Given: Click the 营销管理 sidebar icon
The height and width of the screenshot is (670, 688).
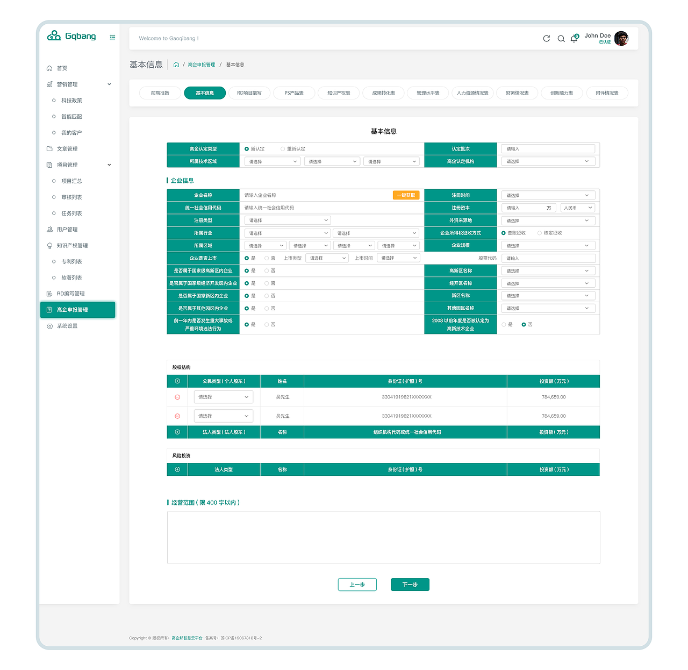Looking at the screenshot, I should pos(49,84).
